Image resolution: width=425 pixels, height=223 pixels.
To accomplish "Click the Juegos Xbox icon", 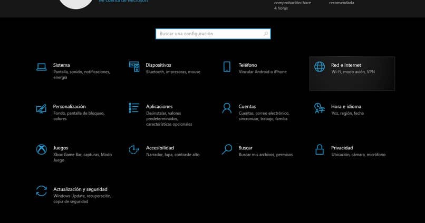I will click(41, 150).
